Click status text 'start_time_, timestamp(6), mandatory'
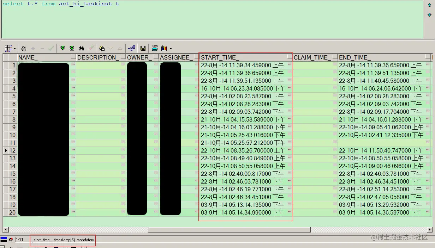 tap(64, 240)
